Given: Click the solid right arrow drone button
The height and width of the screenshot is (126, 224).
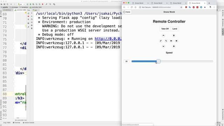Looking at the screenshot, I should (x=176, y=41).
